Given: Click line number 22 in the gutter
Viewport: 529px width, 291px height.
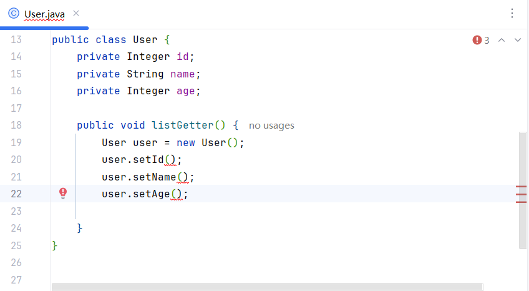Looking at the screenshot, I should coord(16,194).
